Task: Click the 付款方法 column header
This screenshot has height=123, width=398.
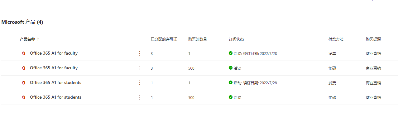Action: click(336, 39)
